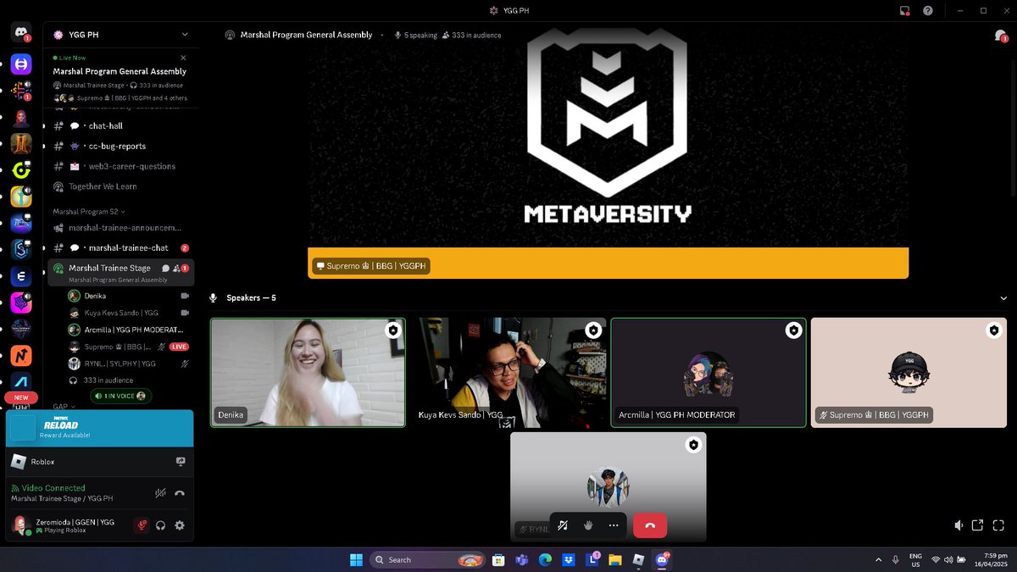Image resolution: width=1017 pixels, height=572 pixels.
Task: Open File Explorer from taskbar
Action: click(615, 559)
